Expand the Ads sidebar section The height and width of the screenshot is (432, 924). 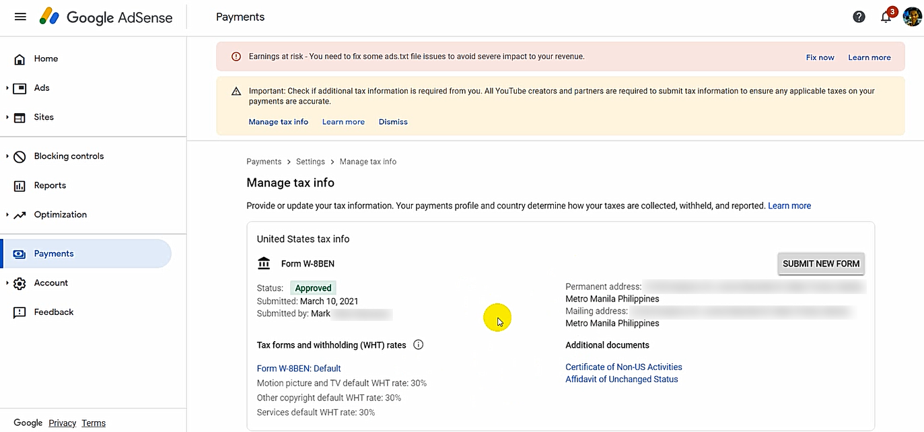pos(7,88)
